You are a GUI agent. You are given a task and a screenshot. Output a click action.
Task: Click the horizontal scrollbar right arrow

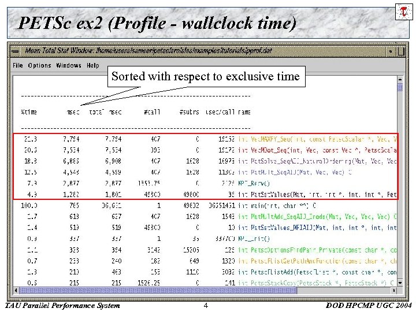point(394,291)
